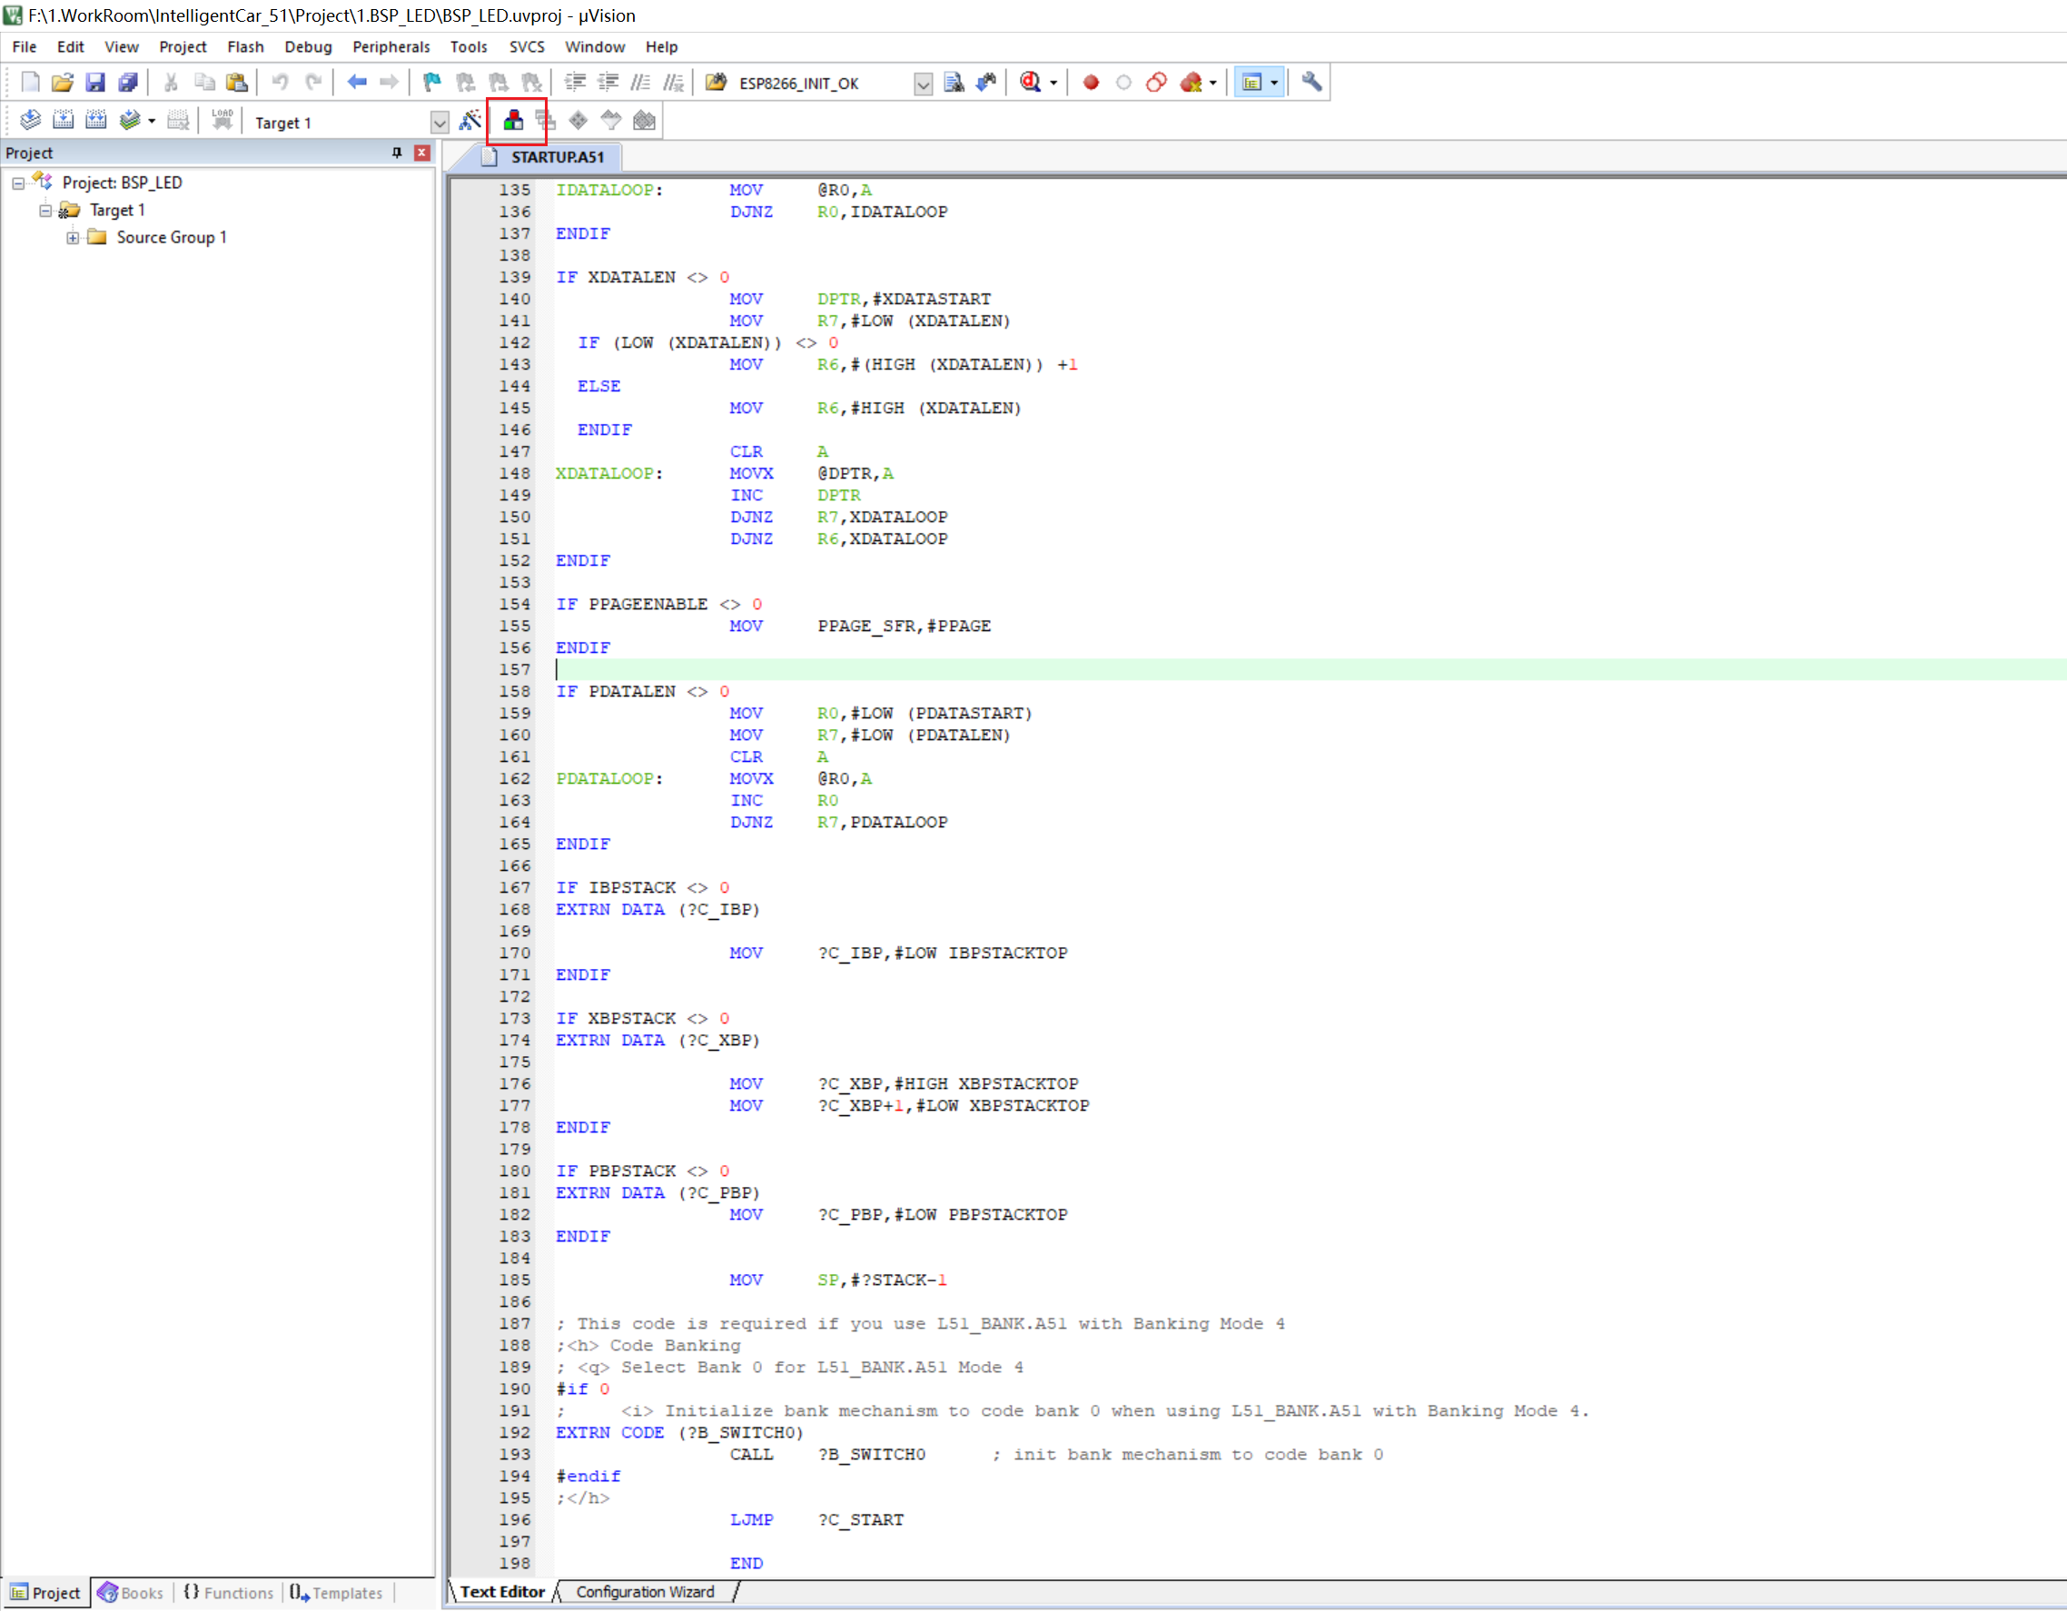Click disable all breakpoints icon
2067x1611 pixels.
pos(1156,83)
